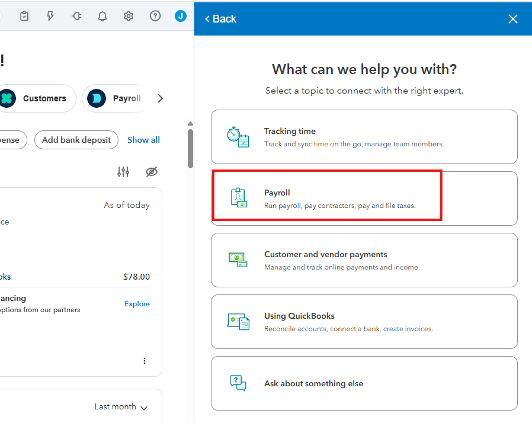The image size is (532, 423).
Task: Click the chat bubbles question icon
Action: tap(238, 383)
